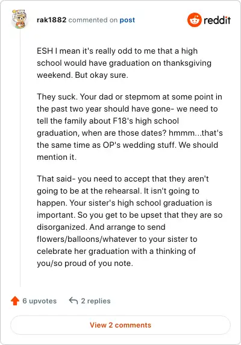
Task: Click the word "disorganized" in the comment
Action: coord(61,227)
